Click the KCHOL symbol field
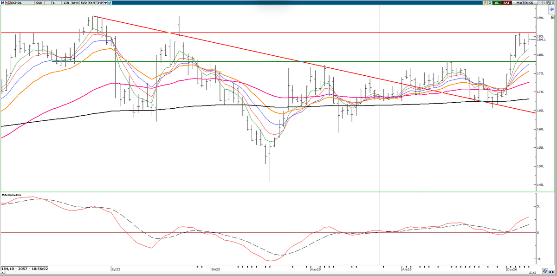The height and width of the screenshot is (276, 557). pyautogui.click(x=22, y=3)
